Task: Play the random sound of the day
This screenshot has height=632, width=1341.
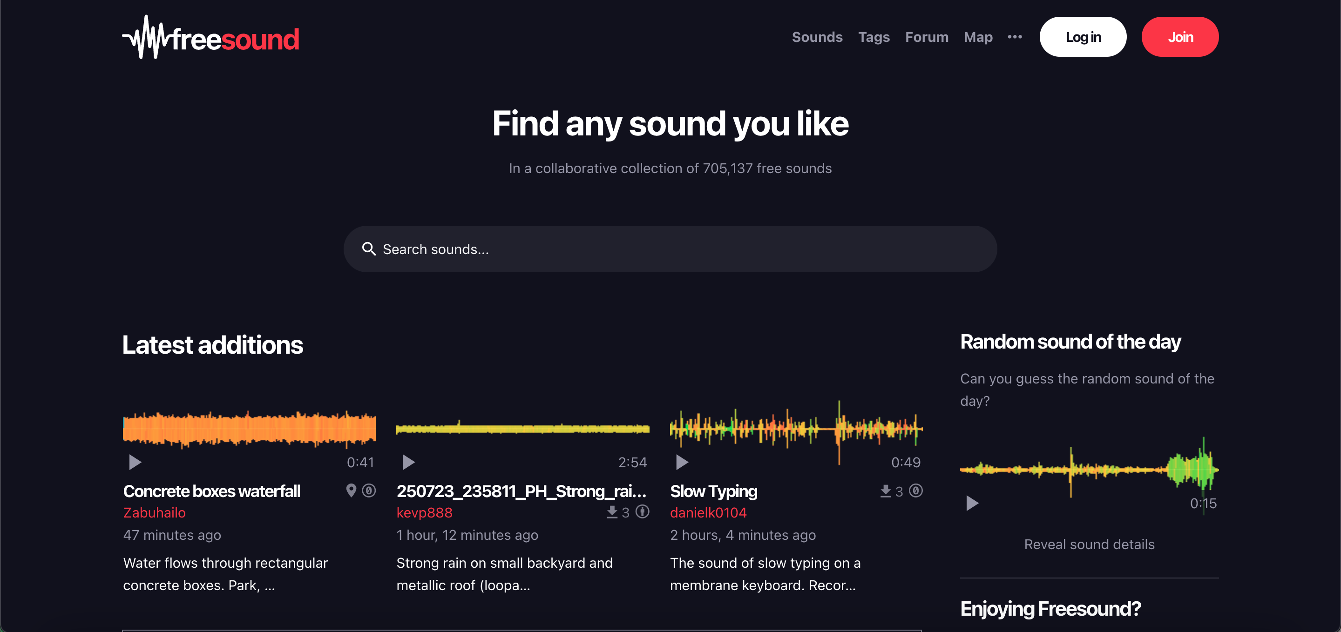Action: point(971,503)
